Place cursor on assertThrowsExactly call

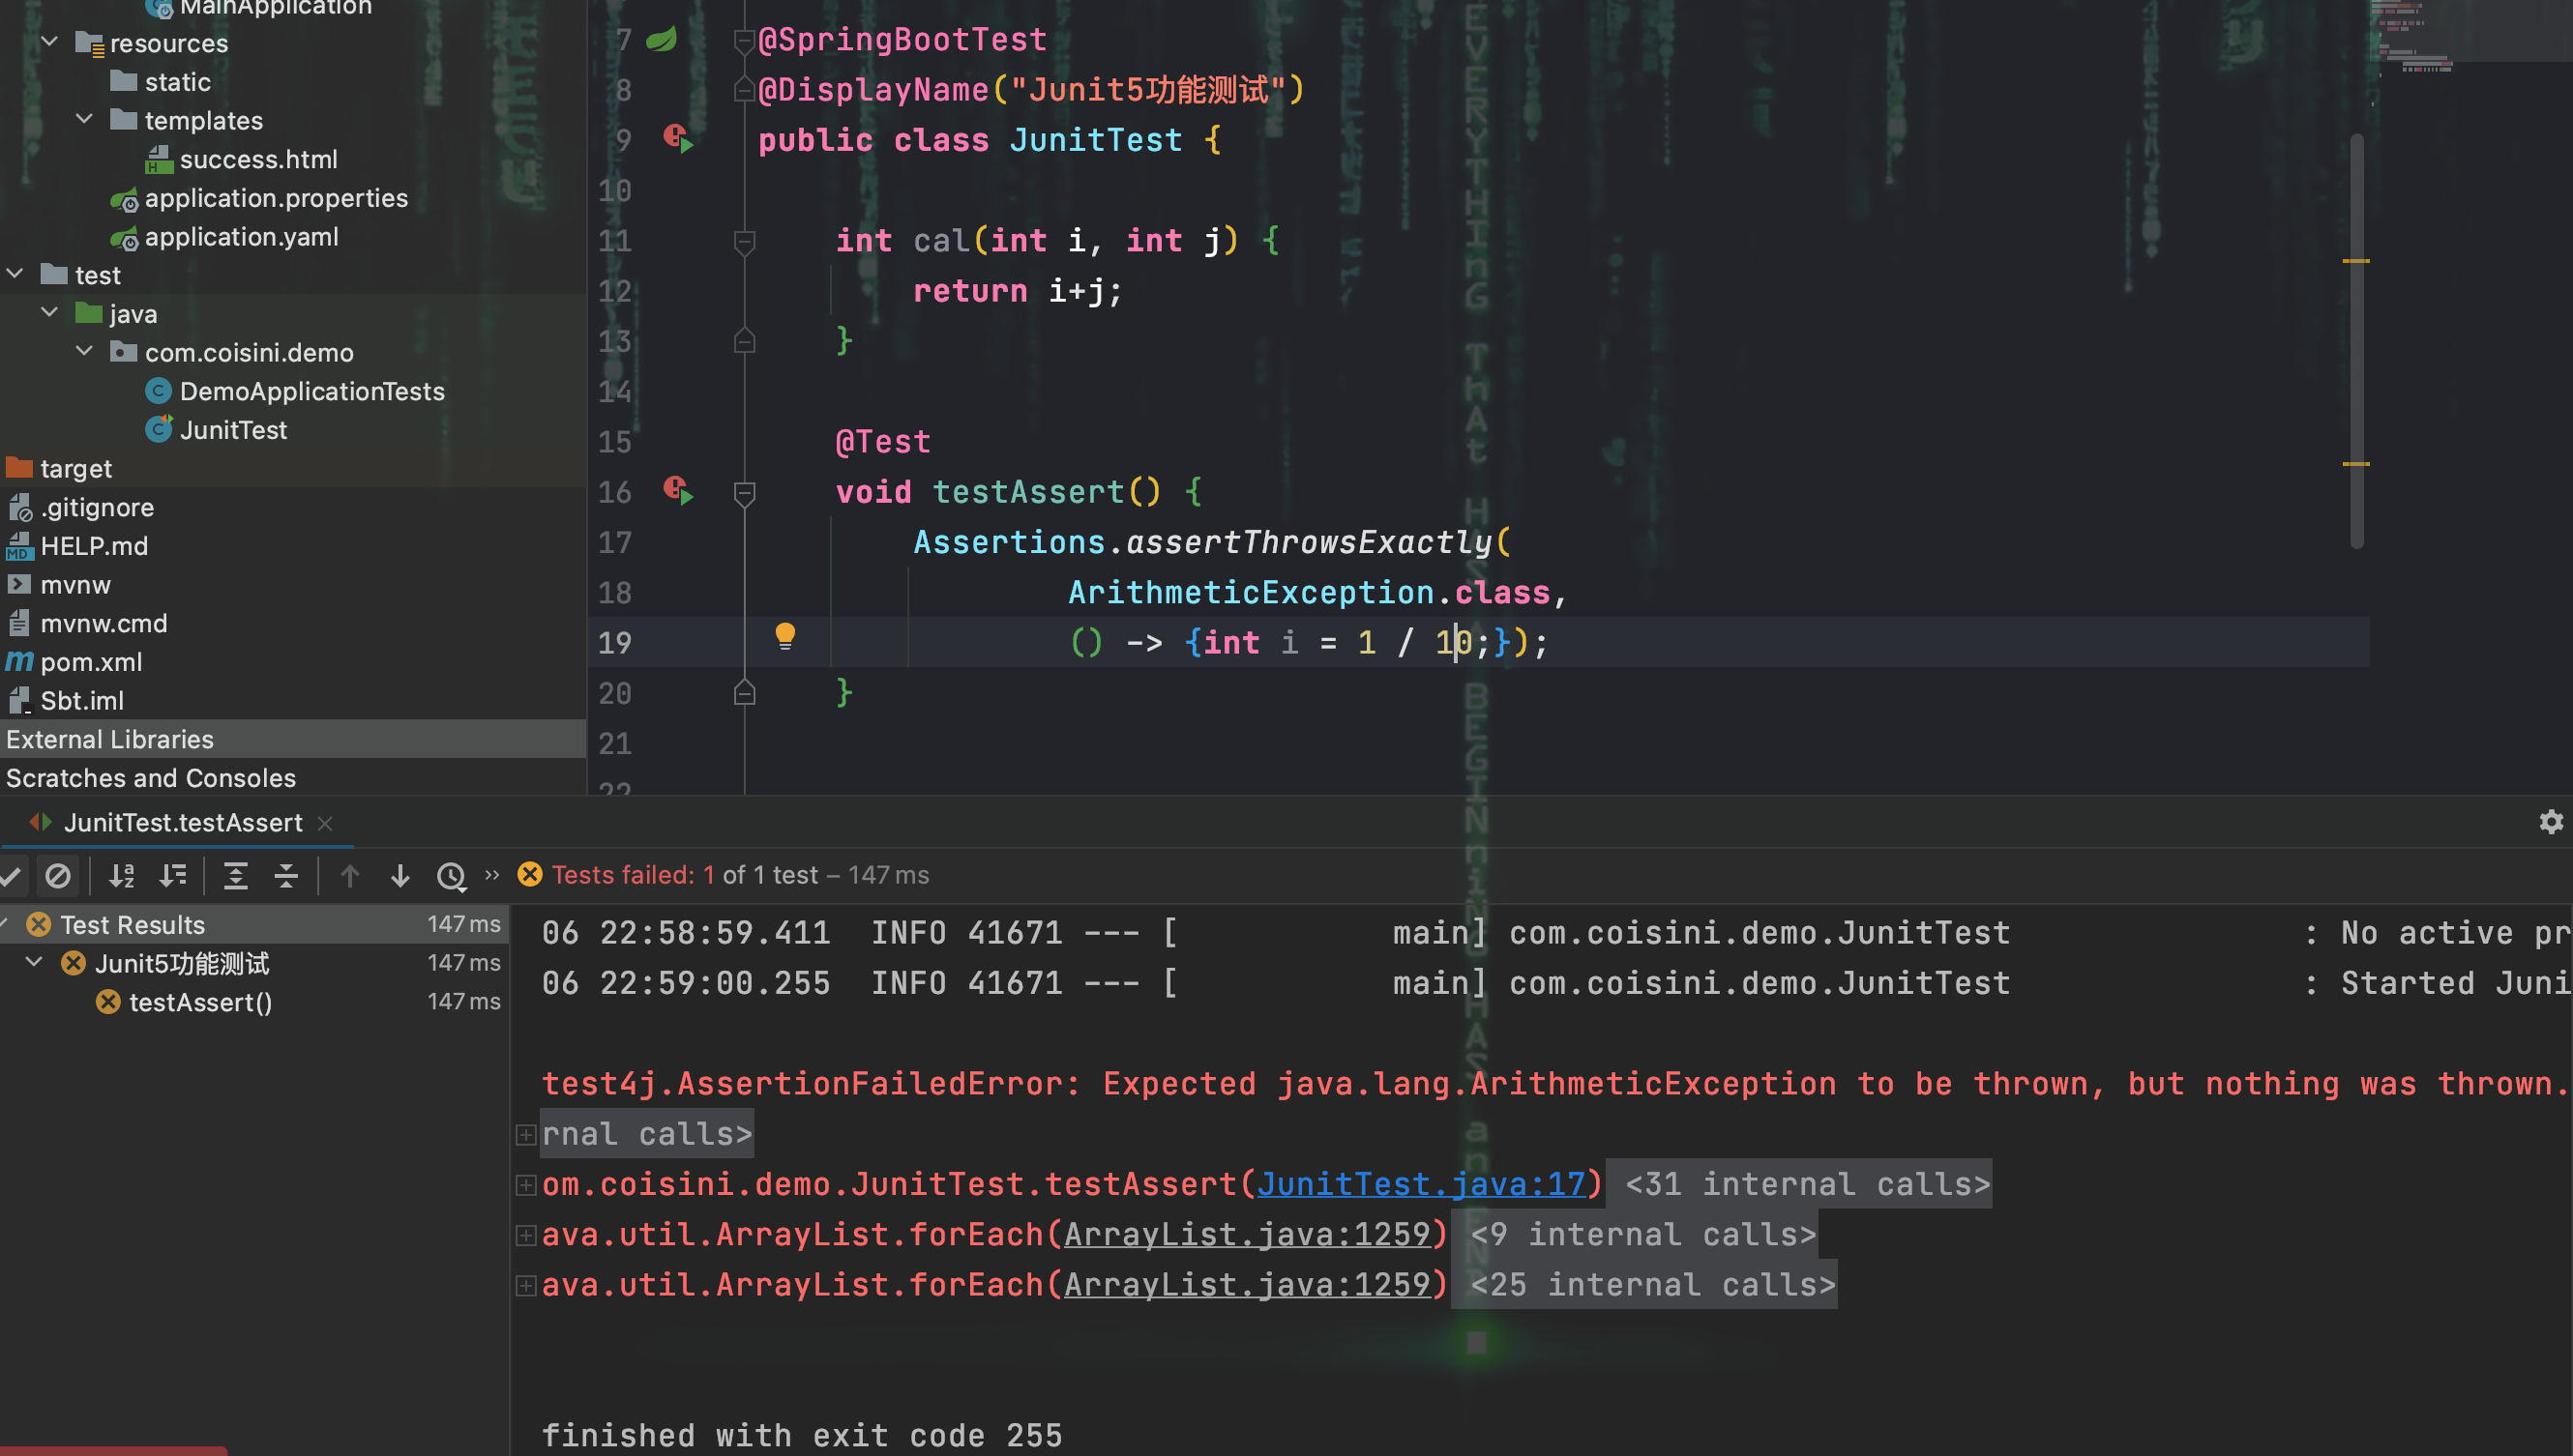1309,542
